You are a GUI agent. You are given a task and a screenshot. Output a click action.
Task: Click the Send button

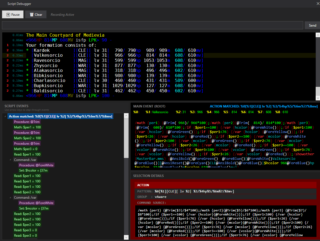click(312, 25)
